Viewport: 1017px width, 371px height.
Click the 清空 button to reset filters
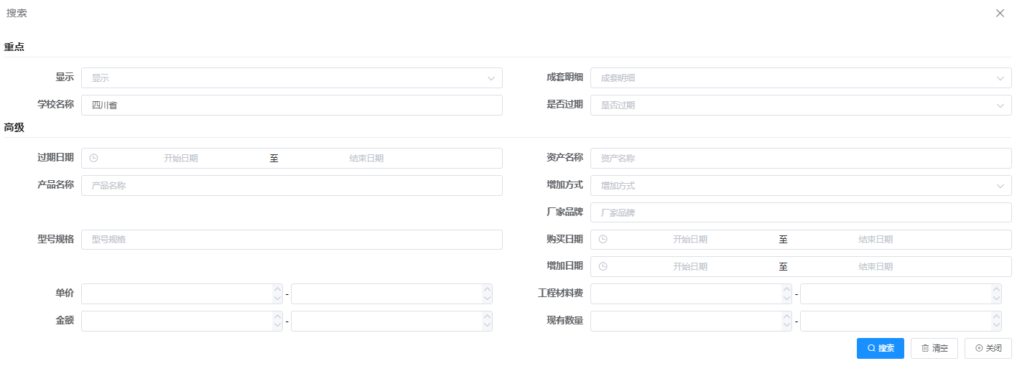(934, 349)
